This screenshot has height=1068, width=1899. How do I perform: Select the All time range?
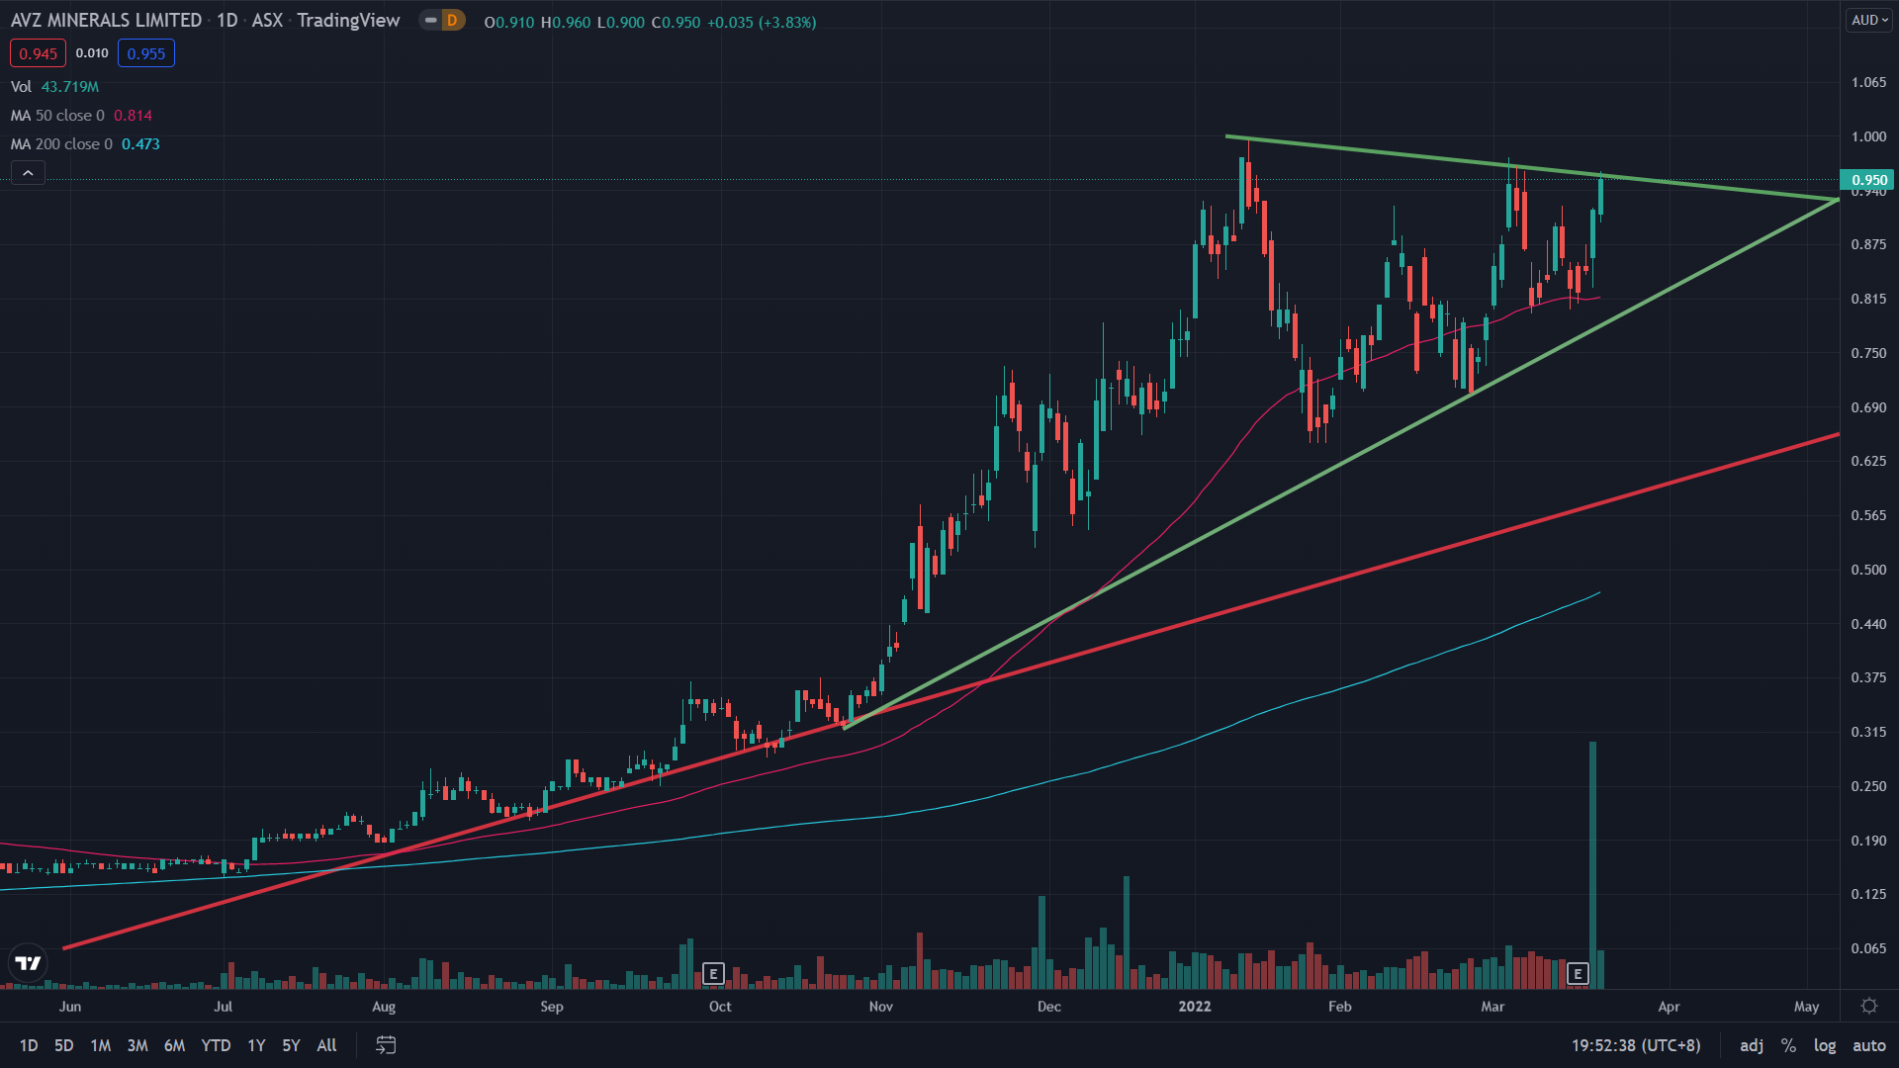326,1045
